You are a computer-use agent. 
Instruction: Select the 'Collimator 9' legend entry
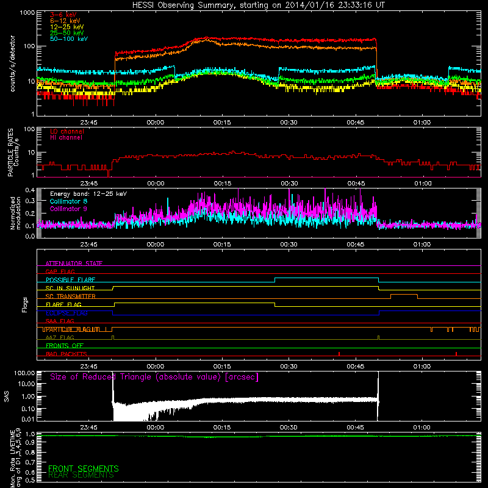coord(68,209)
